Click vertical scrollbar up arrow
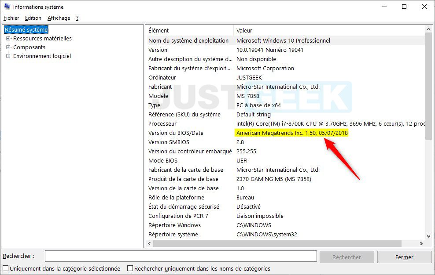435x275 pixels. pyautogui.click(x=428, y=29)
